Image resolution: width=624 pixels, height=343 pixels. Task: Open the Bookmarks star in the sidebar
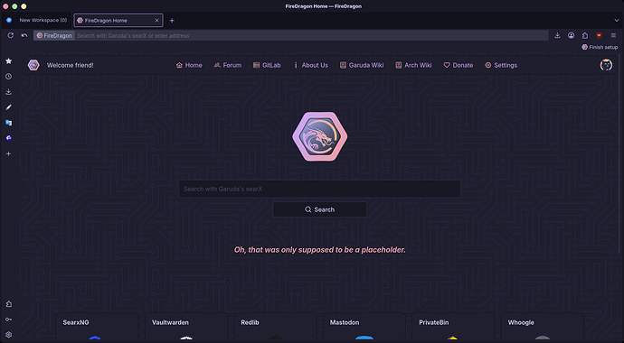[x=9, y=61]
